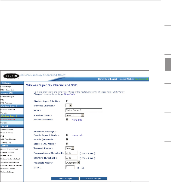The image size is (171, 182).
Task: Open the Wireless Channel dropdown
Action: 69,105
